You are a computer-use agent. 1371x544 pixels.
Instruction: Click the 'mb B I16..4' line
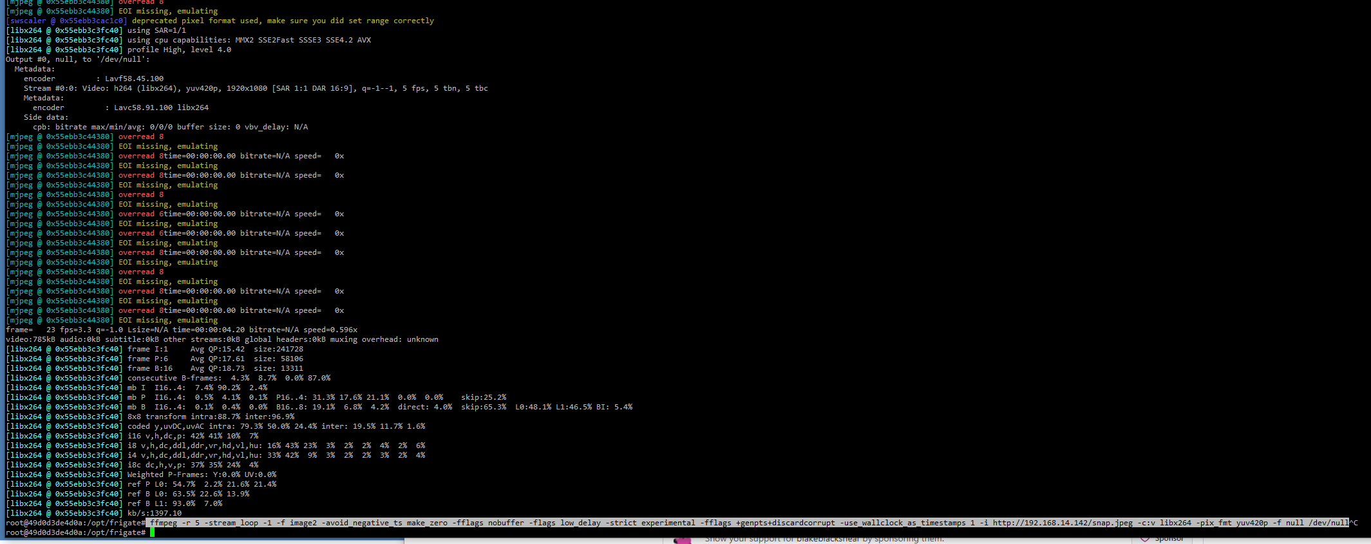coord(319,407)
